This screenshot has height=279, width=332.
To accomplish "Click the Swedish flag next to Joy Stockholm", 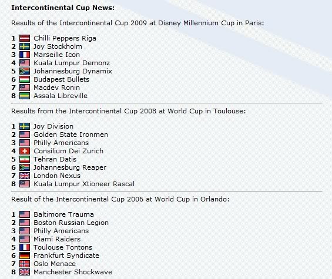I will tap(25, 46).
